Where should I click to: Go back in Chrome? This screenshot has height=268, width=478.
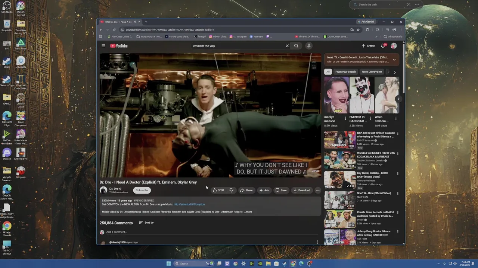coord(101,29)
